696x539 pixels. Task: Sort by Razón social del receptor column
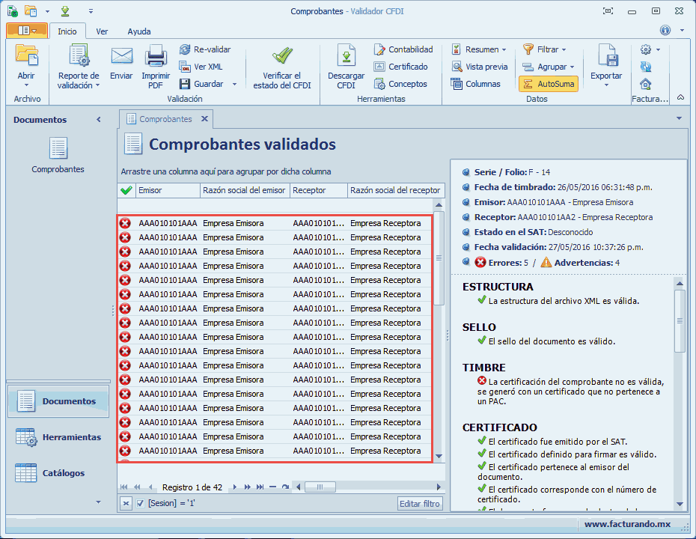[396, 190]
